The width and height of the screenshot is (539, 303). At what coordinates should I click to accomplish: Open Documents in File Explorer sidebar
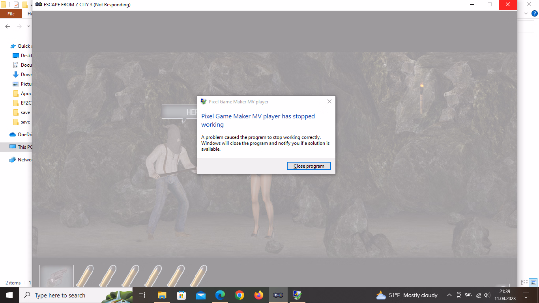(x=22, y=65)
